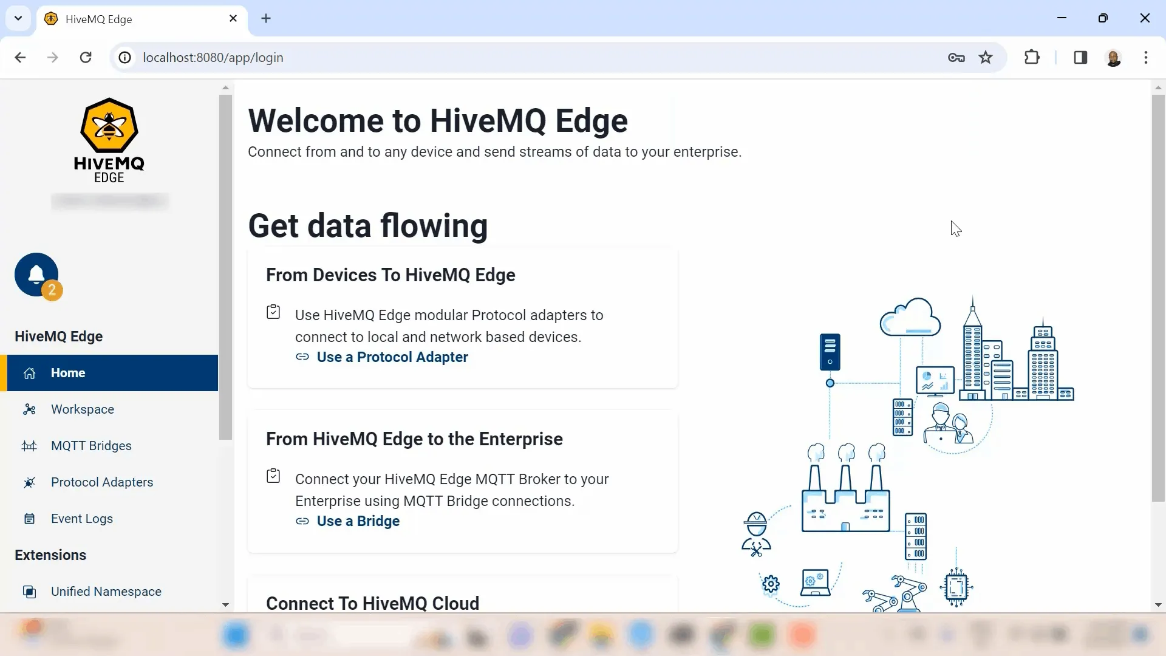
Task: Click the Unified Namespace icon
Action: (29, 592)
